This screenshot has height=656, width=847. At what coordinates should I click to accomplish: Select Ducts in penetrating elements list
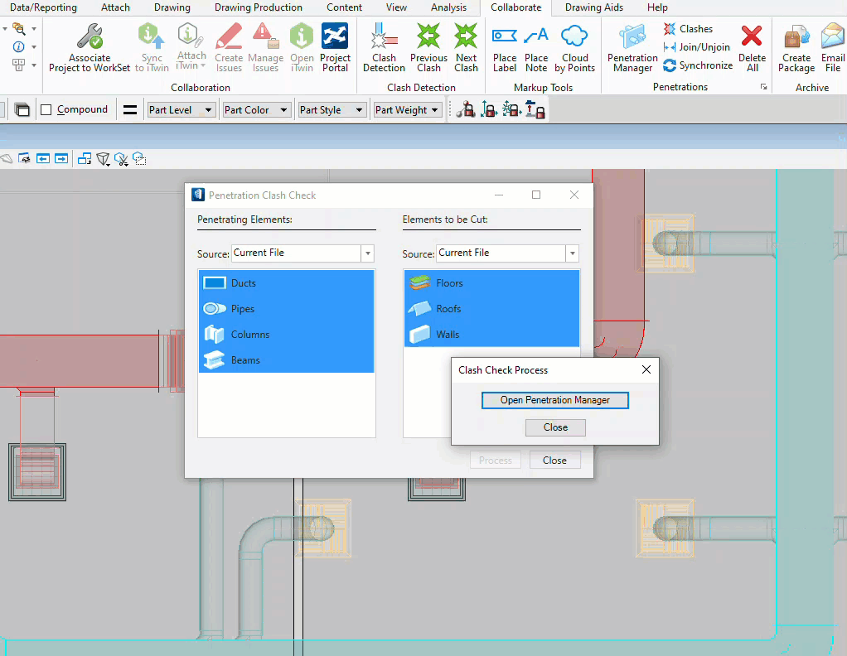[x=244, y=283]
